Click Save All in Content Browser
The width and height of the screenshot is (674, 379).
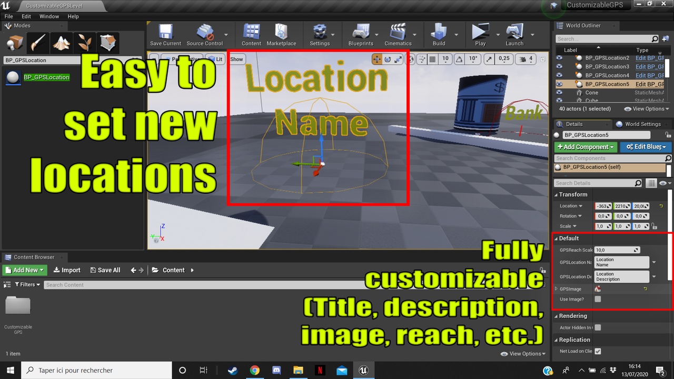[x=105, y=270]
